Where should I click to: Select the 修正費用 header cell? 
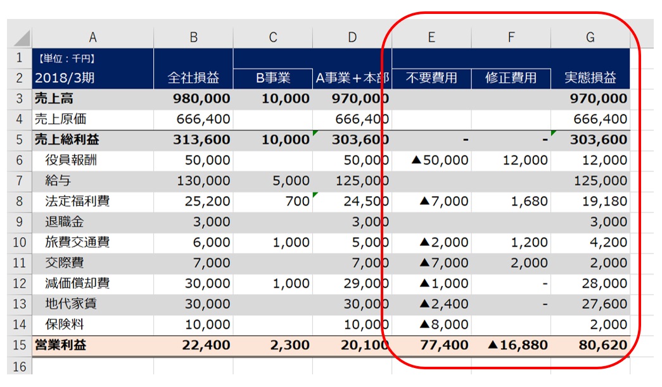511,78
